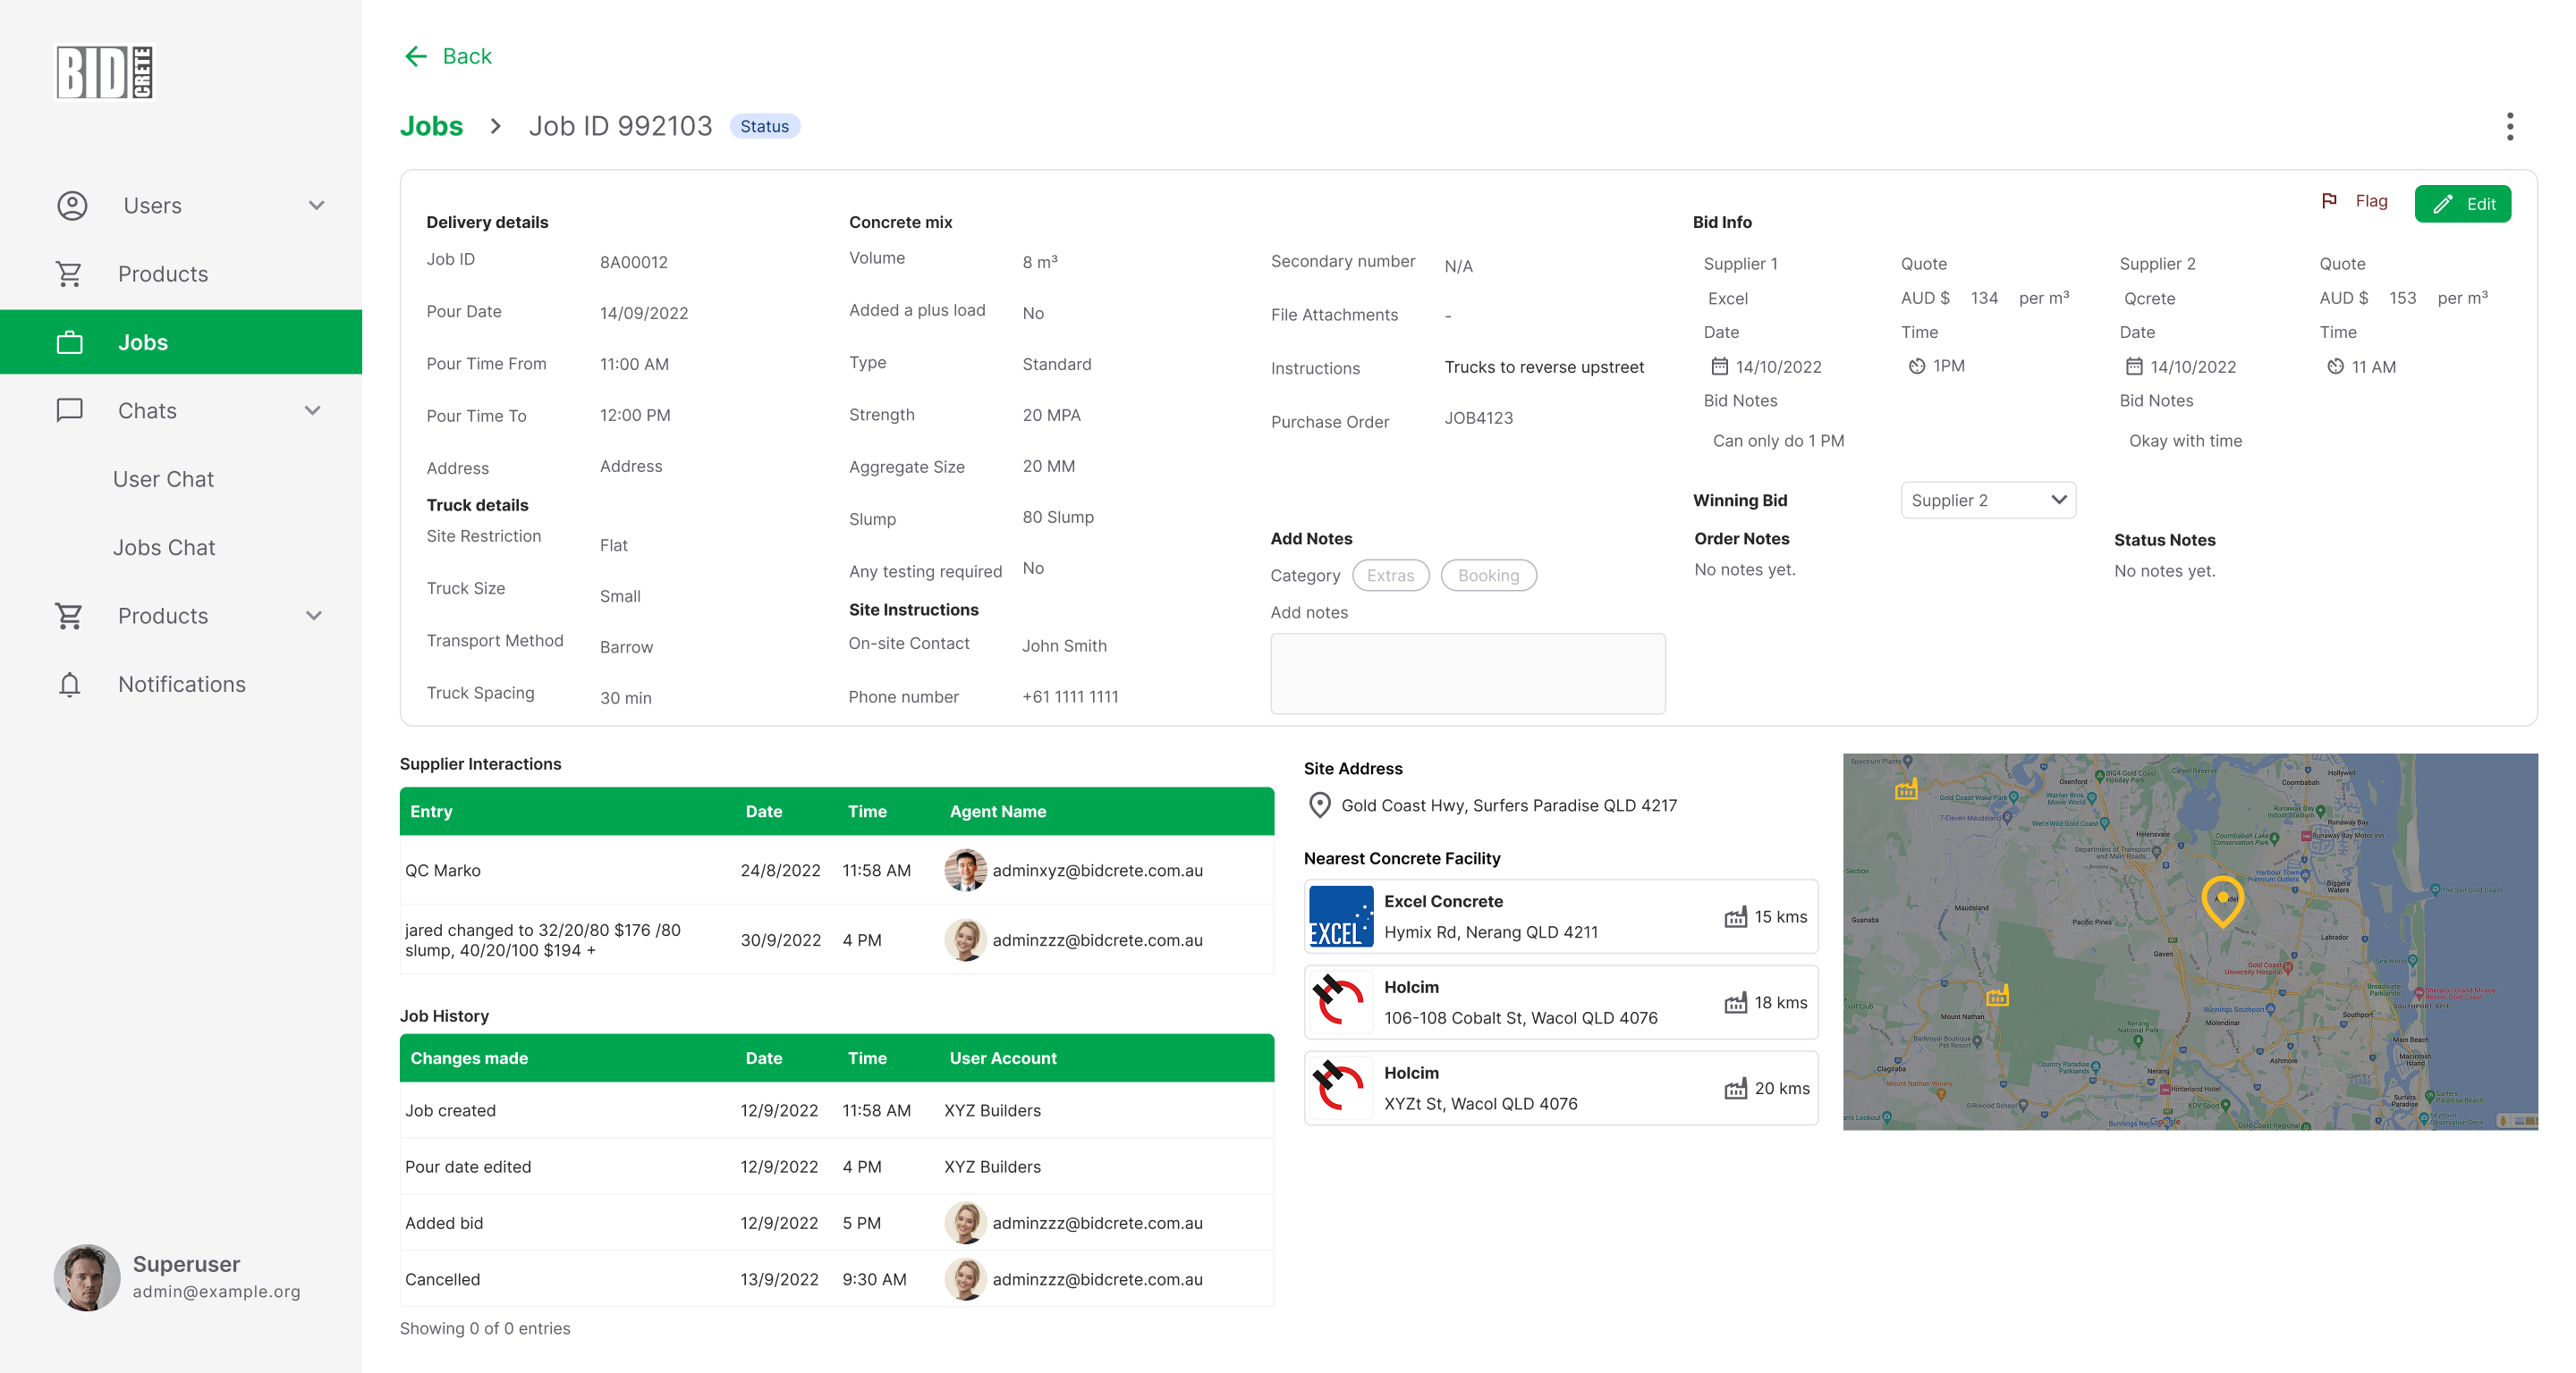Viewport: 2576px width, 1373px height.
Task: Click the clock icon beside 11 AM
Action: click(2335, 366)
